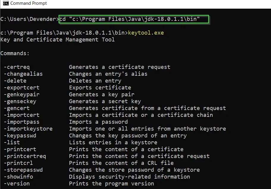
Task: Click the -list command entry
Action: [12, 142]
